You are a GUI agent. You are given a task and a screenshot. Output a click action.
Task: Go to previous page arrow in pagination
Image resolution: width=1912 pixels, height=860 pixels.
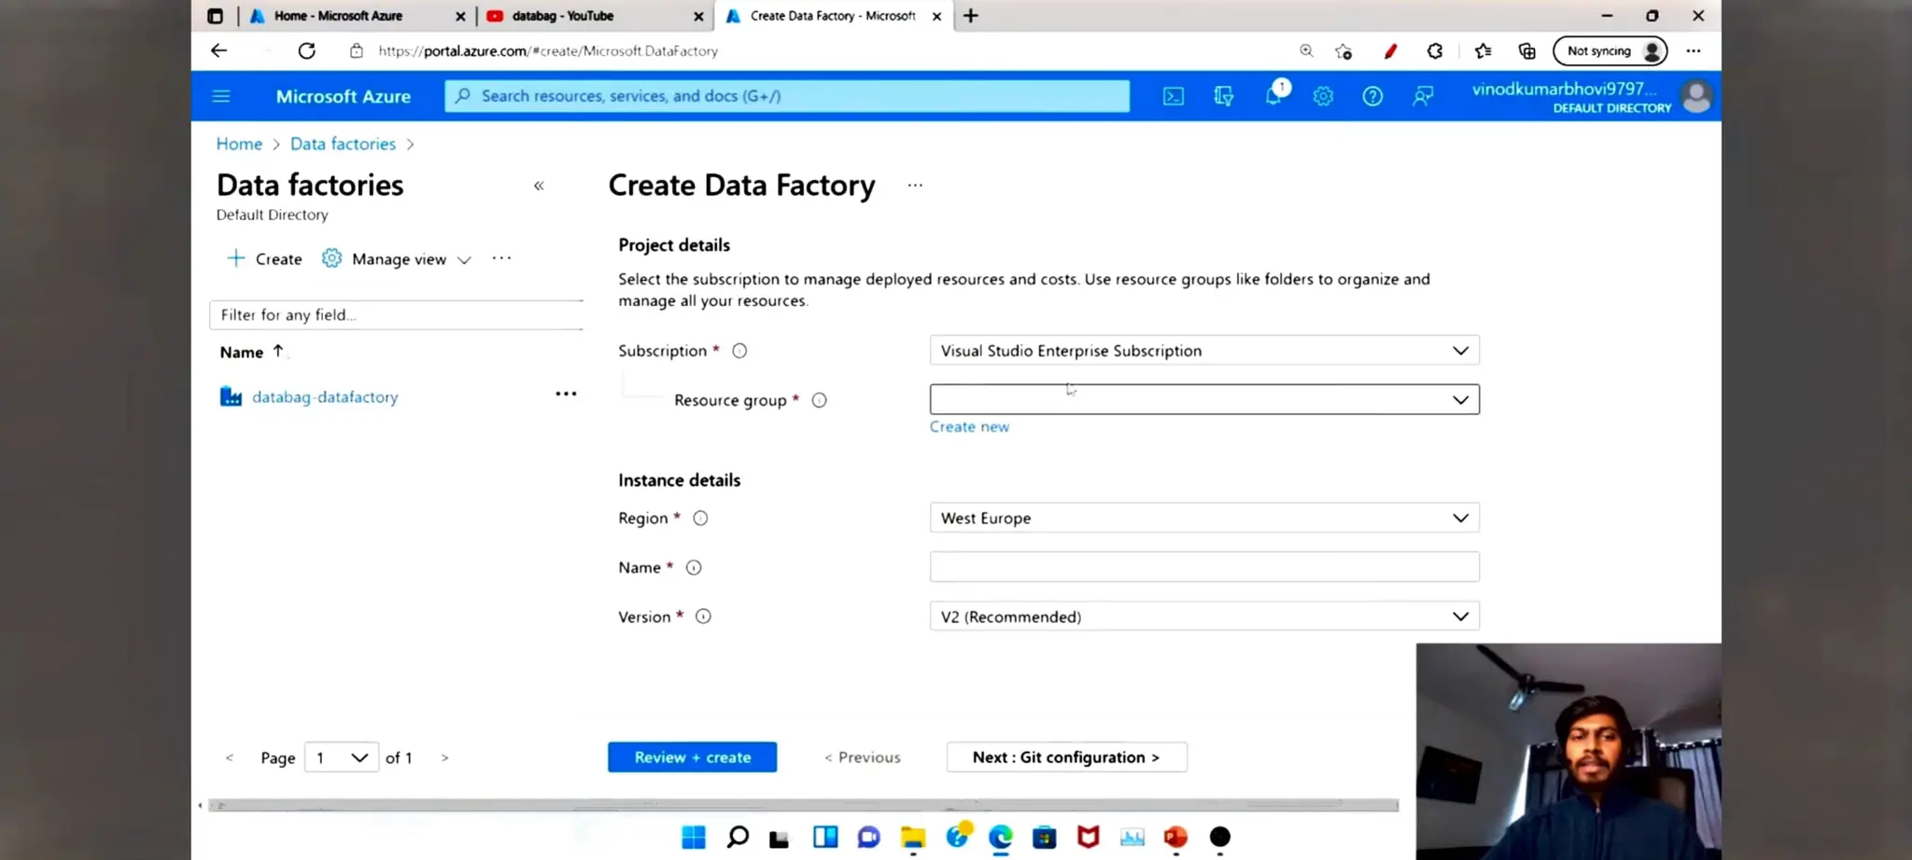point(229,757)
